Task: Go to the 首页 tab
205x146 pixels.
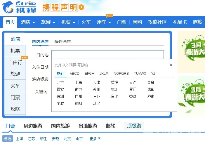Action: click(x=10, y=22)
